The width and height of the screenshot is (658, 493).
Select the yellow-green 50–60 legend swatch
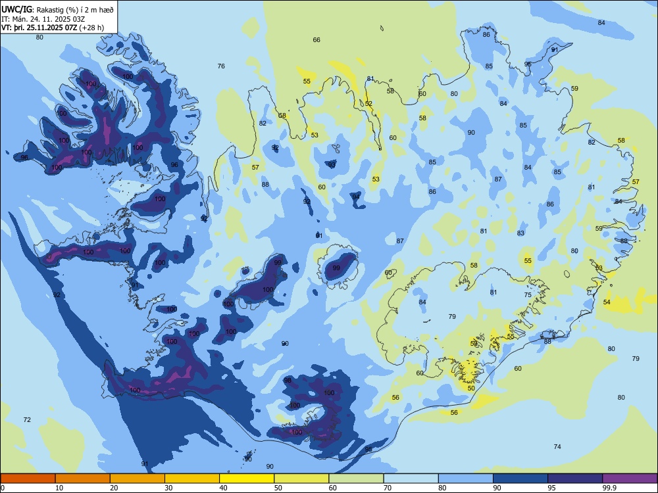tap(301, 479)
